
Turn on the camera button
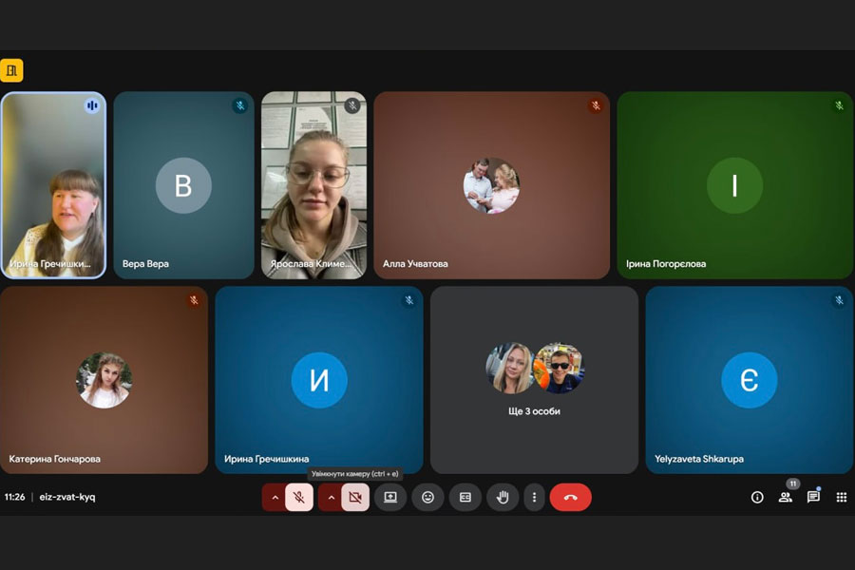tap(355, 497)
